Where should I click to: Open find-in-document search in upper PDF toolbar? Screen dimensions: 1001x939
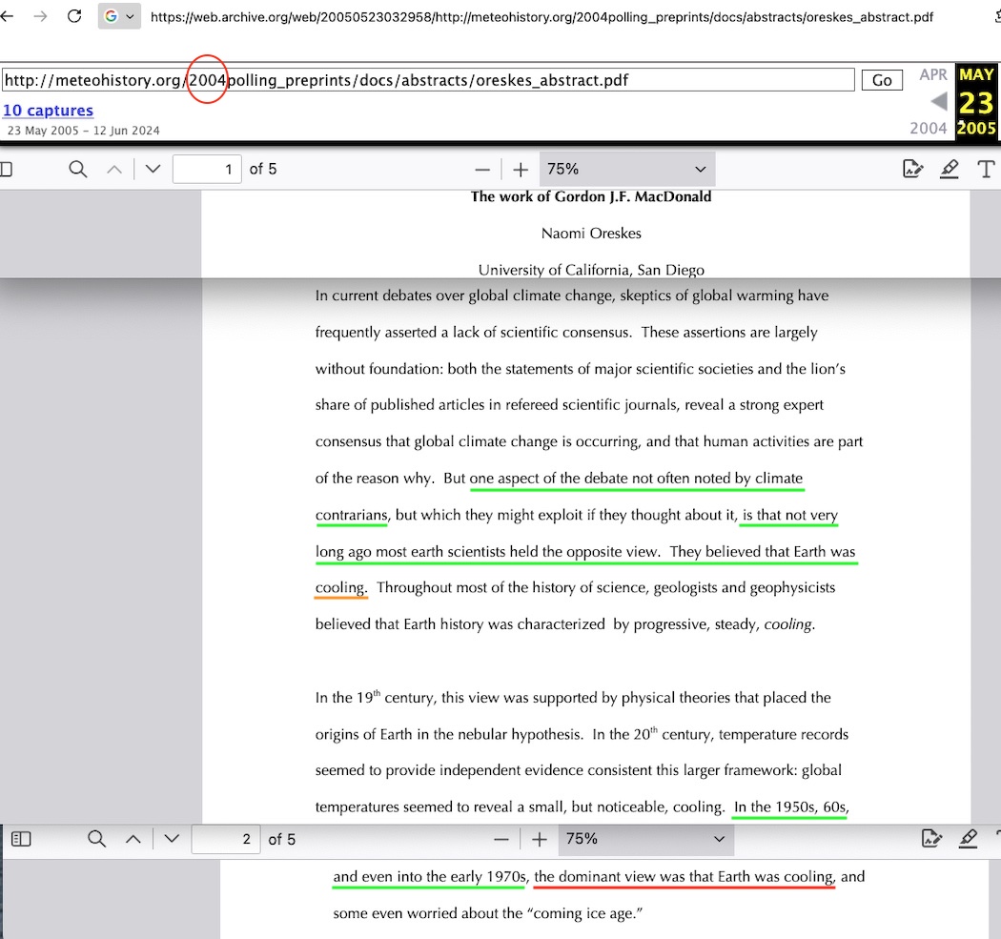(x=78, y=170)
